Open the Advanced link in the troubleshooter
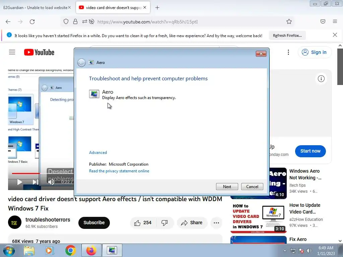 point(98,153)
